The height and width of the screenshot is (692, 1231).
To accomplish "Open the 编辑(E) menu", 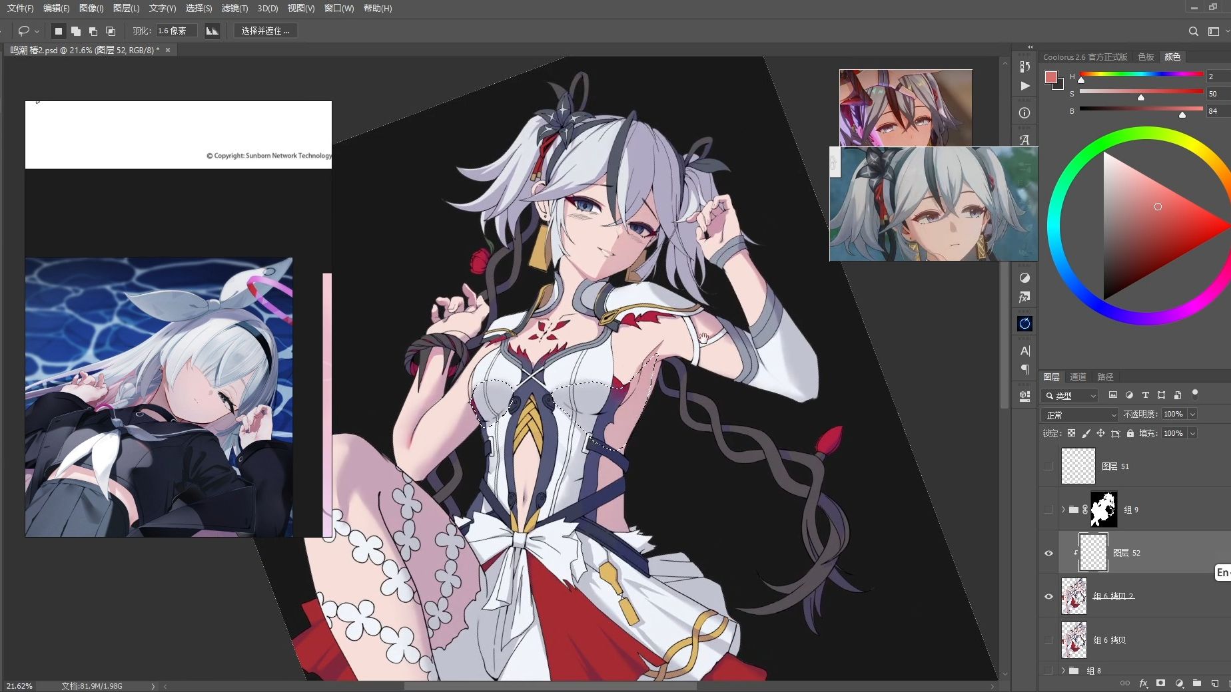I will coord(56,8).
